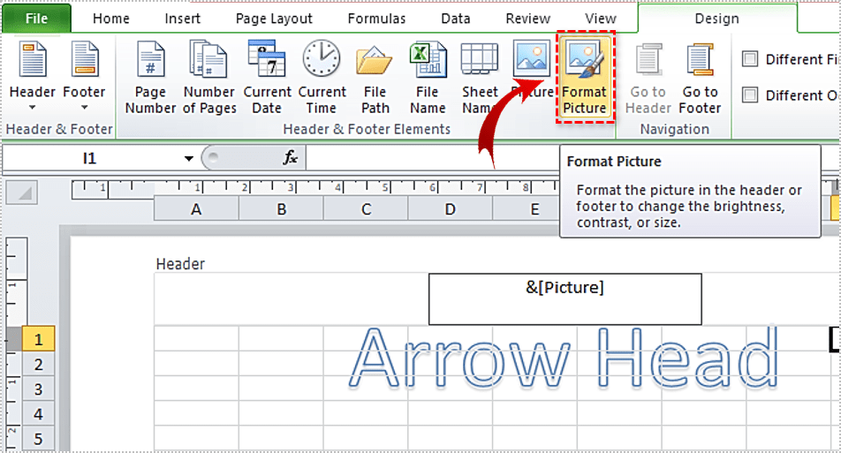Switch to the Page Layout tab
Screen dimensions: 841x453
tap(274, 19)
